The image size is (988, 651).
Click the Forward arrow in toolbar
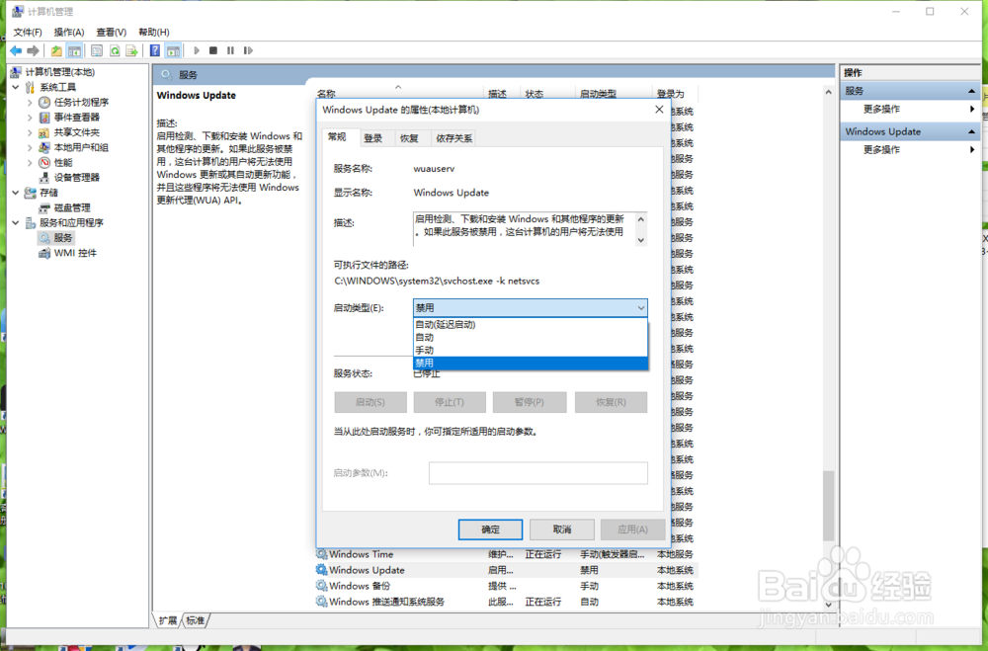coord(34,50)
